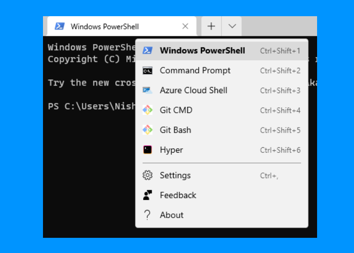Select Windows PowerShell from the menu
Screen dimensions: 354x253
pyautogui.click(x=222, y=51)
